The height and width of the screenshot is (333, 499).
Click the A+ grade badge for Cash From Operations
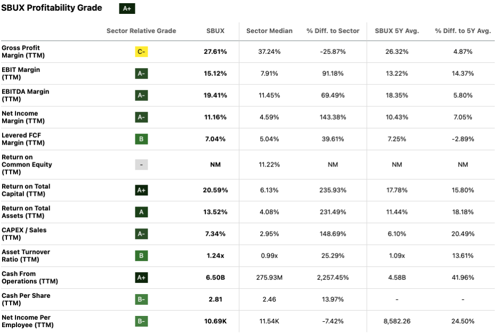141,277
